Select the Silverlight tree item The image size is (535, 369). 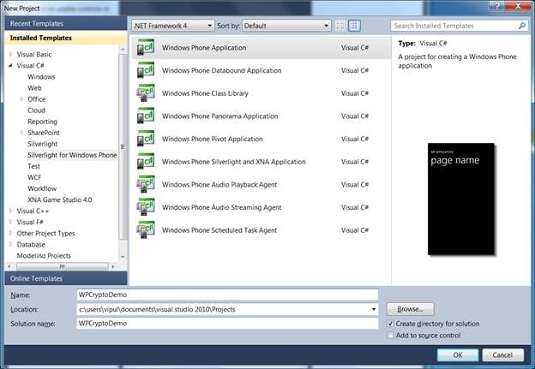point(42,144)
